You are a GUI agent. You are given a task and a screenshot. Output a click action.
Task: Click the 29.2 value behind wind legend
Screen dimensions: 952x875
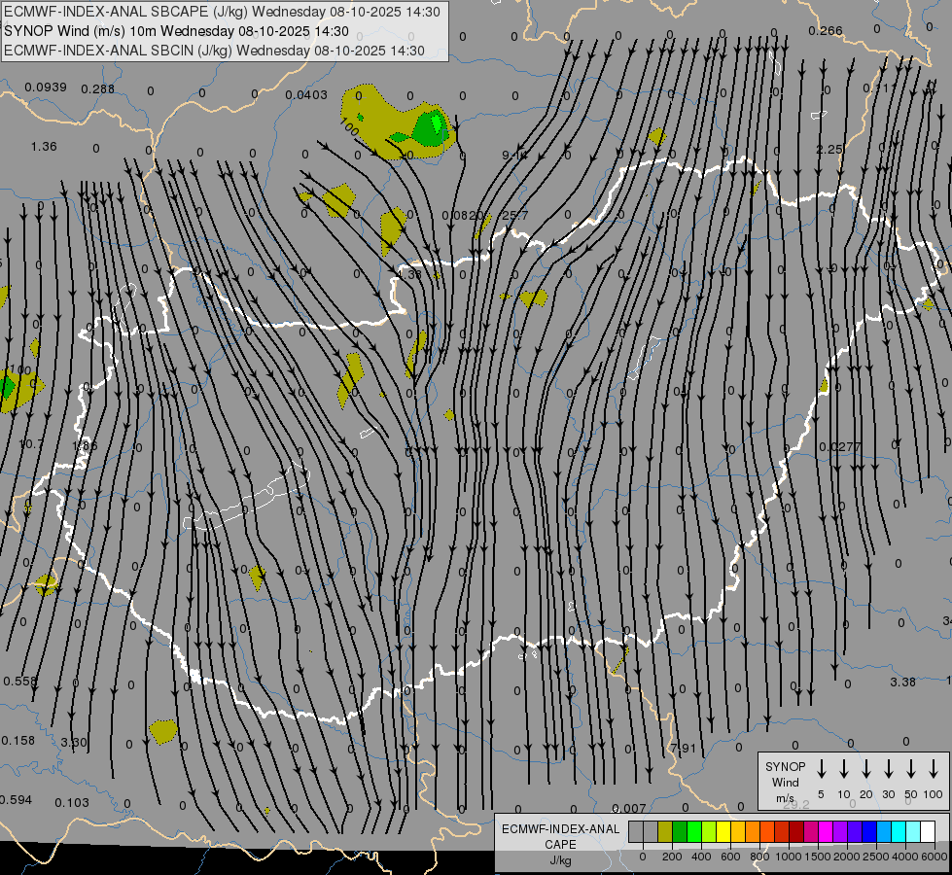(796, 805)
